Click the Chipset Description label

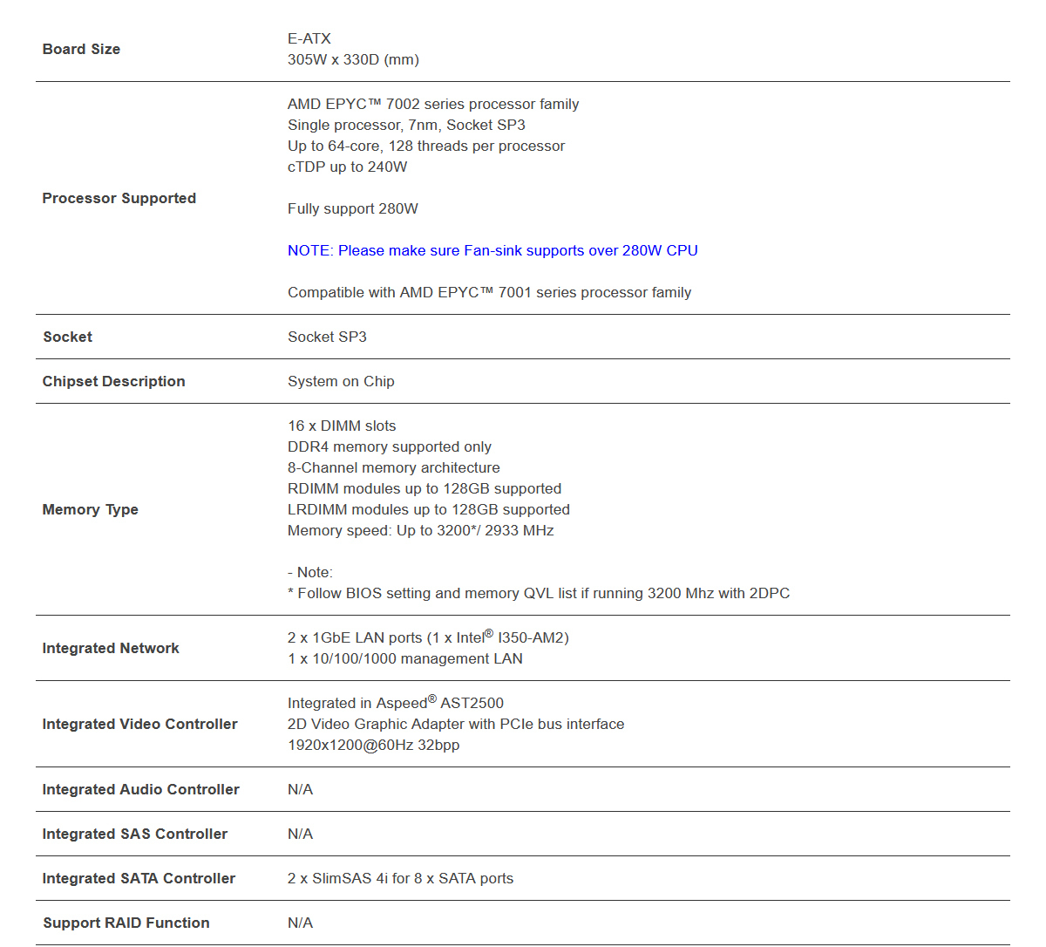(113, 382)
